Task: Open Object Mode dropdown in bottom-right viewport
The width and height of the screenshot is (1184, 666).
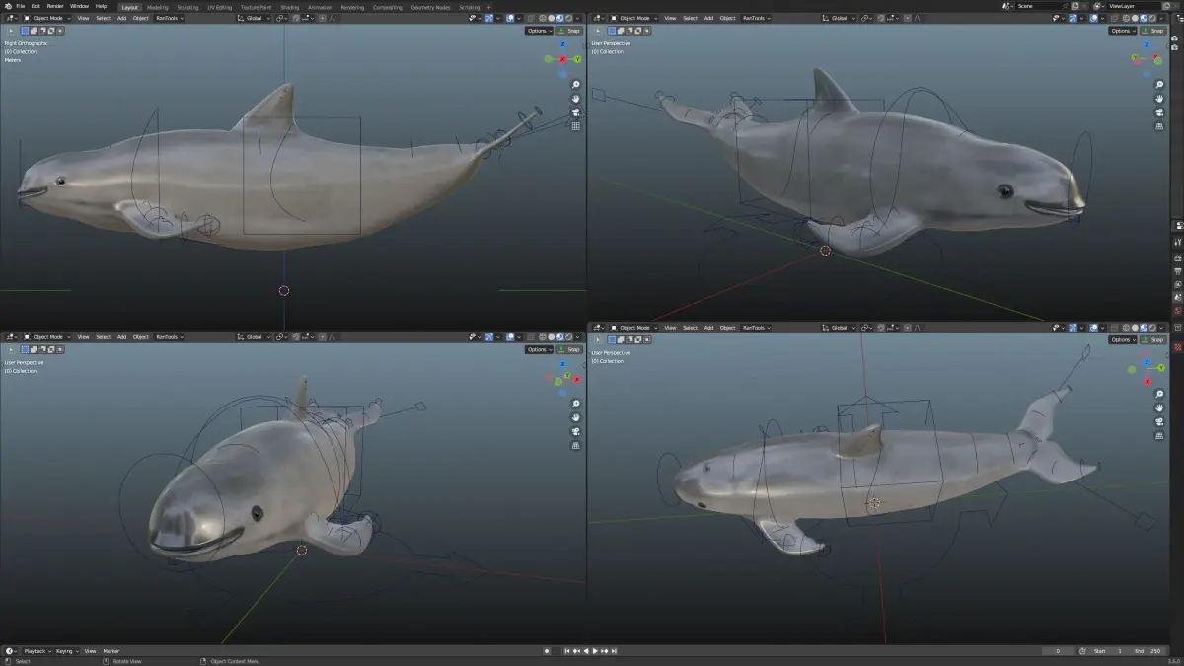Action: (x=634, y=328)
